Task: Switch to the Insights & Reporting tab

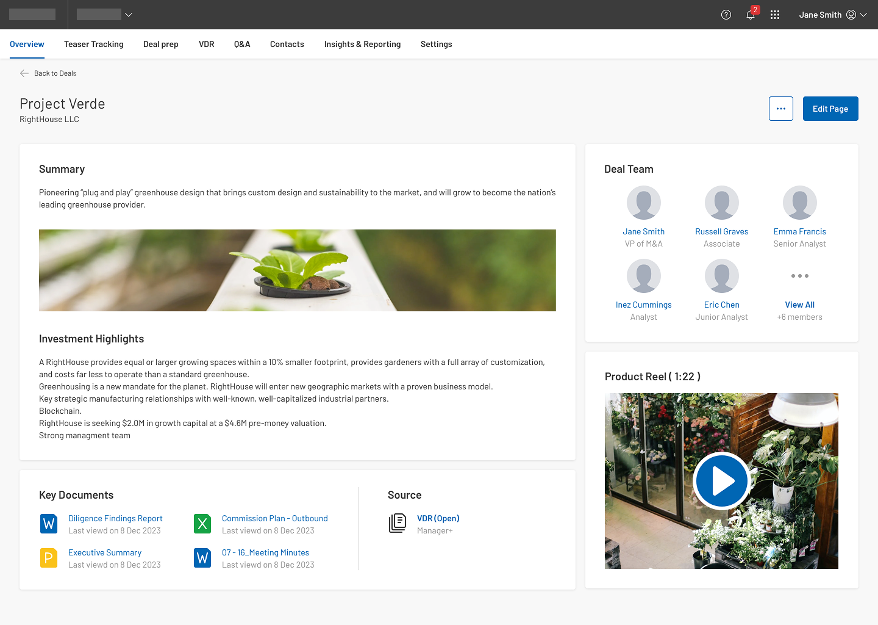Action: click(362, 44)
